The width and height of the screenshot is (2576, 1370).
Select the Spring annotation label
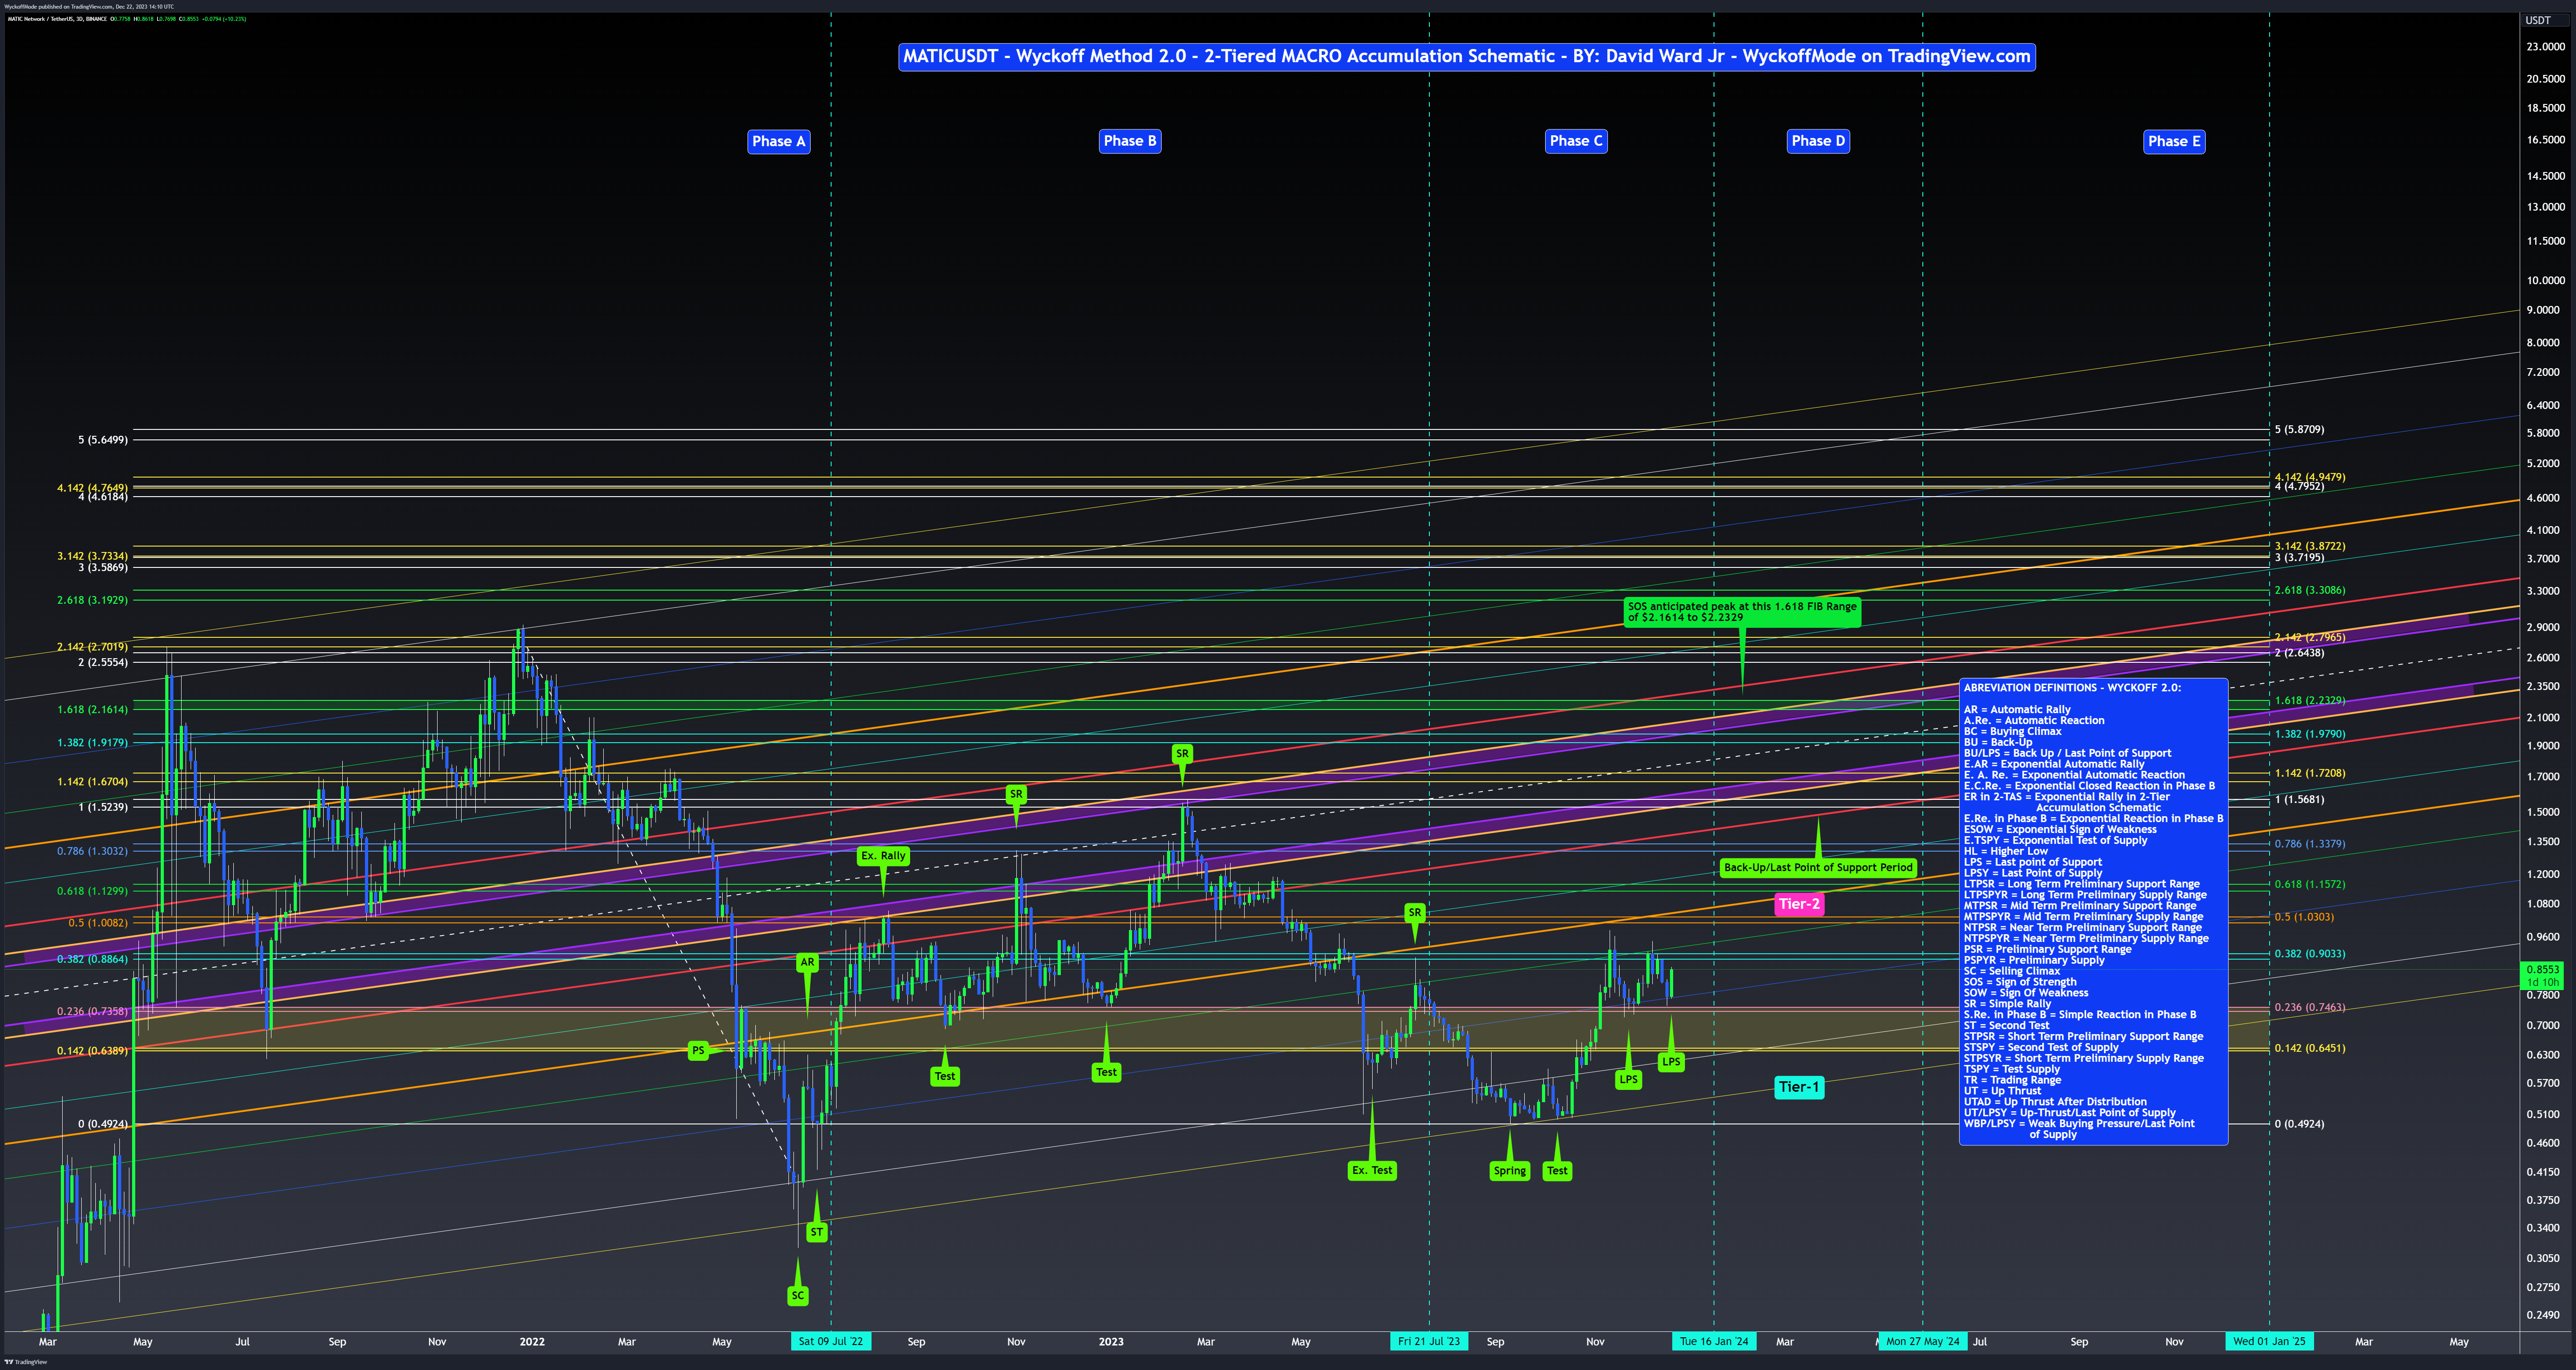[1510, 1171]
